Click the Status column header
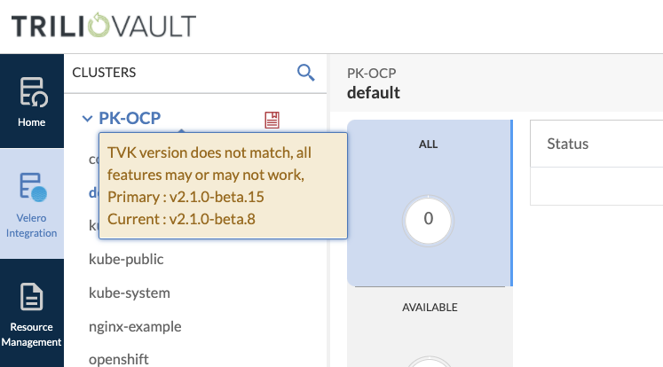This screenshot has height=367, width=663. click(x=568, y=144)
